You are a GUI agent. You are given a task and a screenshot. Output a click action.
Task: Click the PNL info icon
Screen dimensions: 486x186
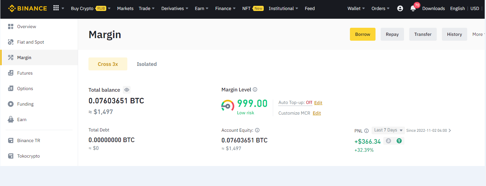[366, 131]
